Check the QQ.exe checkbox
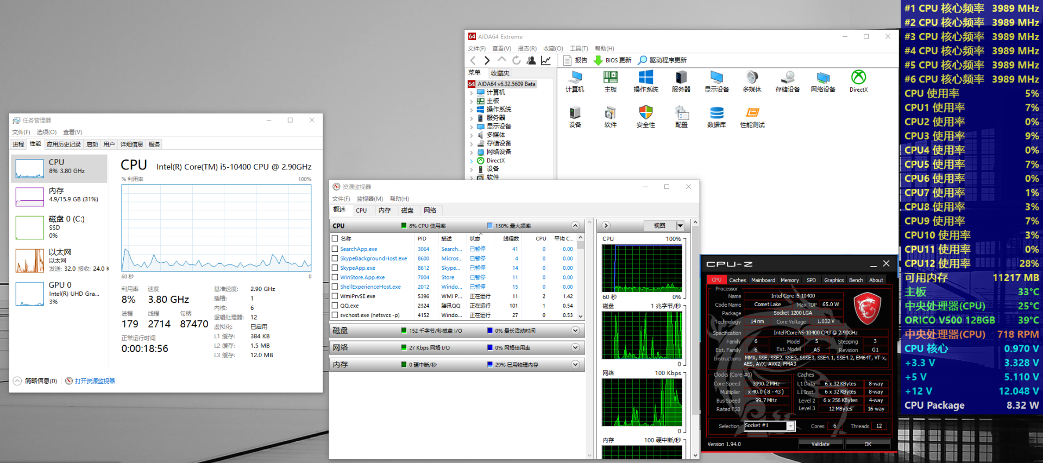Image resolution: width=1043 pixels, height=463 pixels. tap(335, 306)
